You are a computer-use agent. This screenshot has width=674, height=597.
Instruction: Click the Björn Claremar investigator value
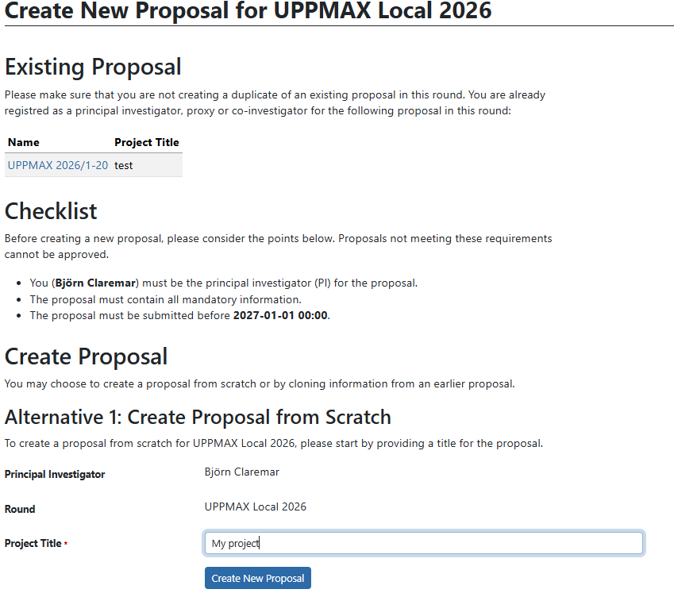[242, 472]
